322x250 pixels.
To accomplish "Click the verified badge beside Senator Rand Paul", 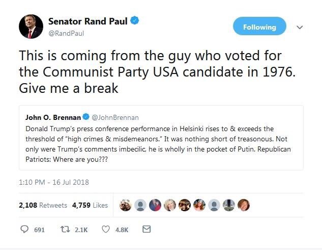I will (136, 21).
